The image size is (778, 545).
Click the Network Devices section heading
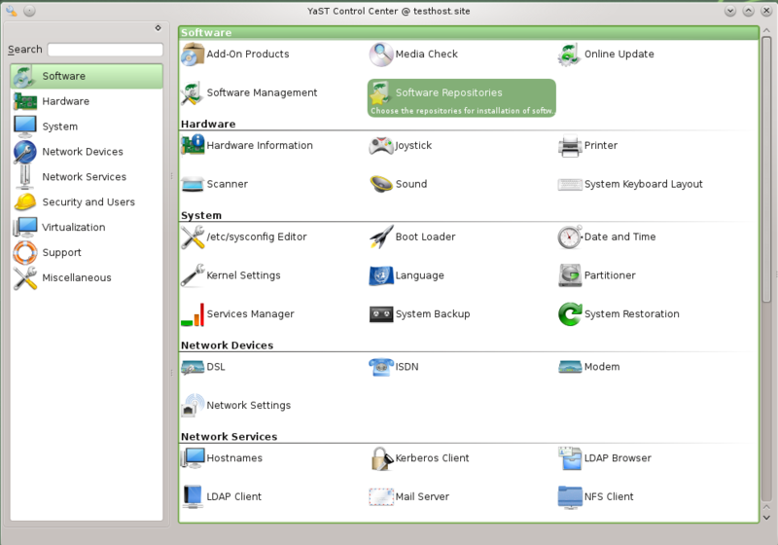[228, 345]
